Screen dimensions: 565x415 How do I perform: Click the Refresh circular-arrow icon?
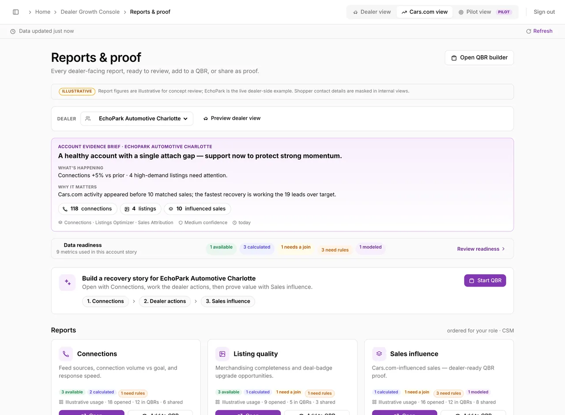(529, 31)
